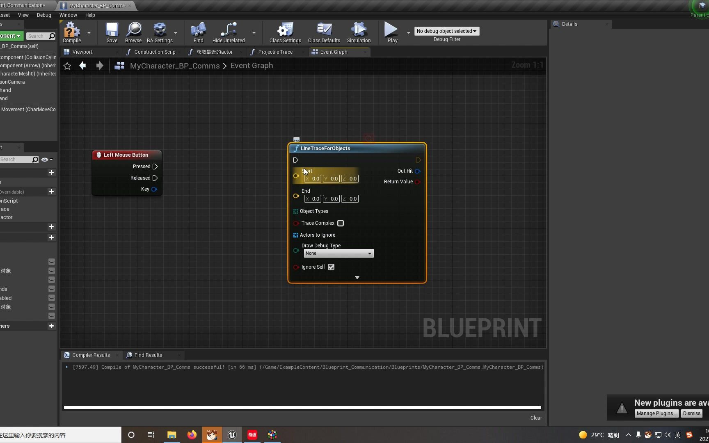Expand hidden pins on the LineTraceForObjects node

[357, 278]
